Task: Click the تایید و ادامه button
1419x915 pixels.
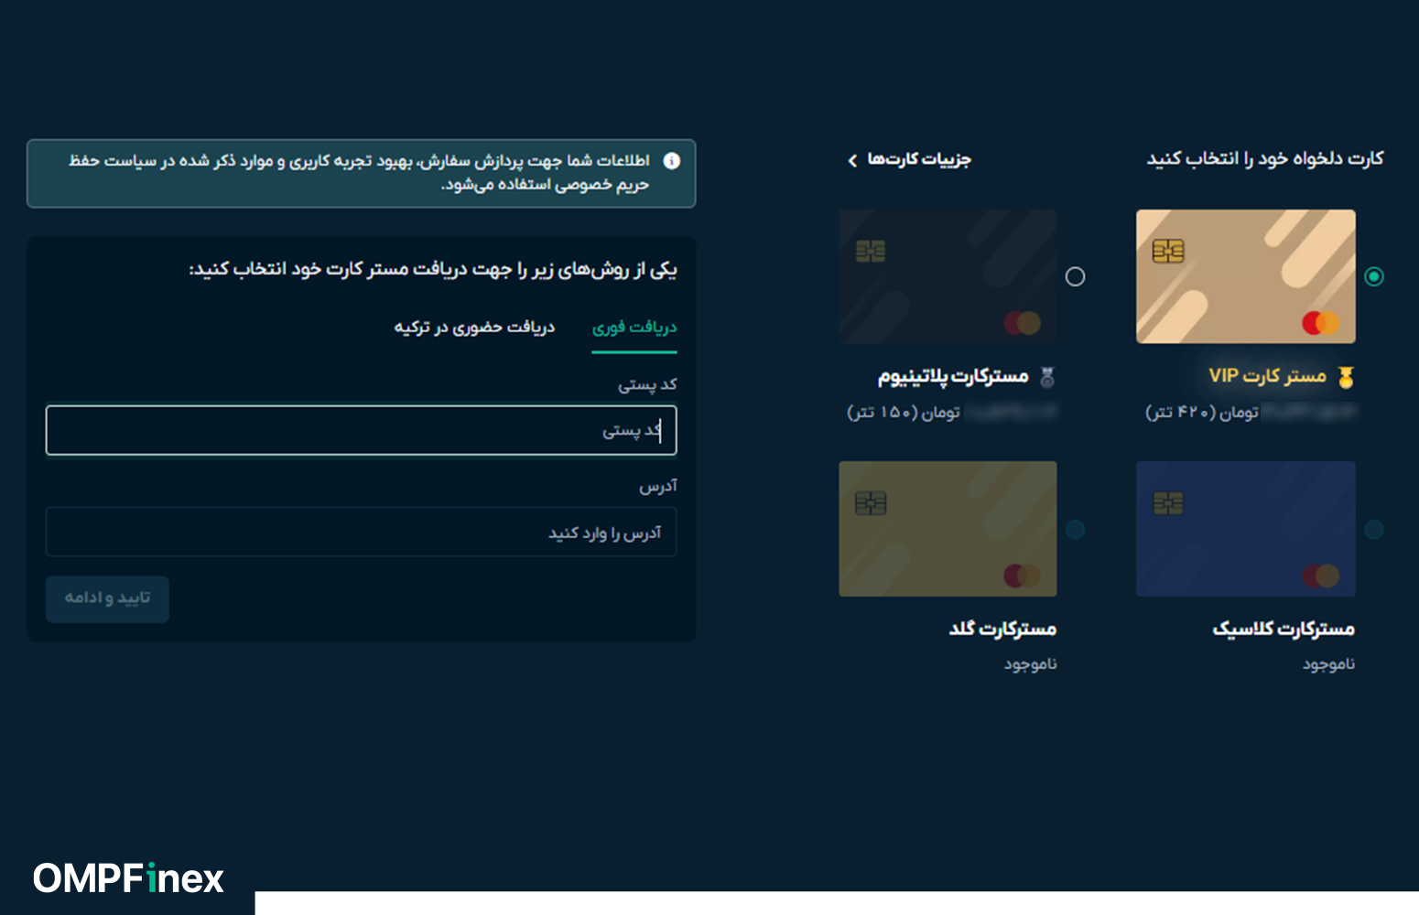Action: [107, 598]
